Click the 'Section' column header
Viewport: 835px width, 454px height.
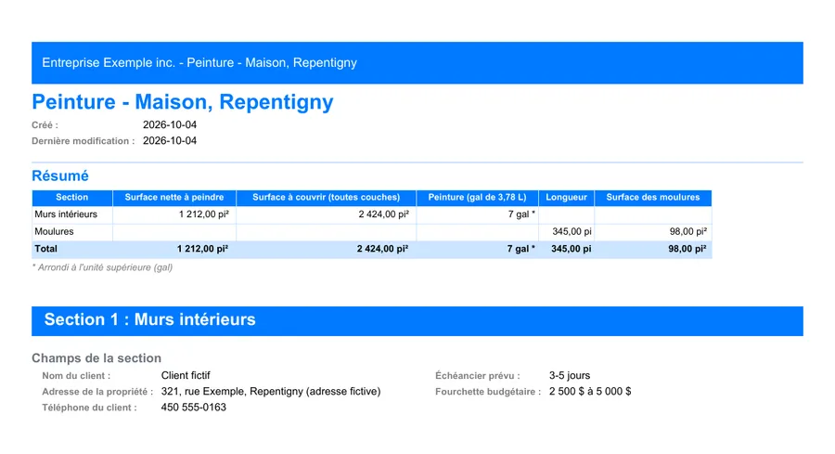71,197
